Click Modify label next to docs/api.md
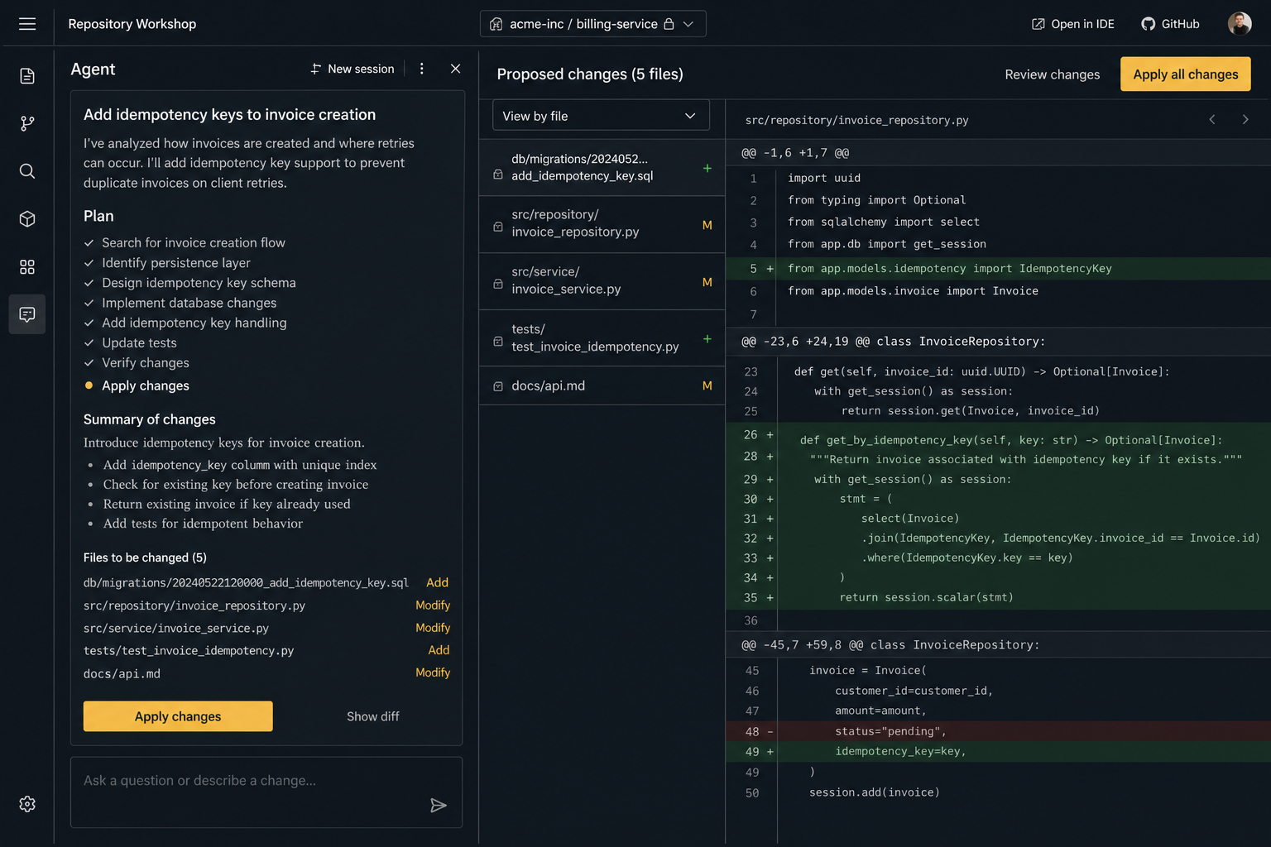The image size is (1271, 847). pos(433,672)
